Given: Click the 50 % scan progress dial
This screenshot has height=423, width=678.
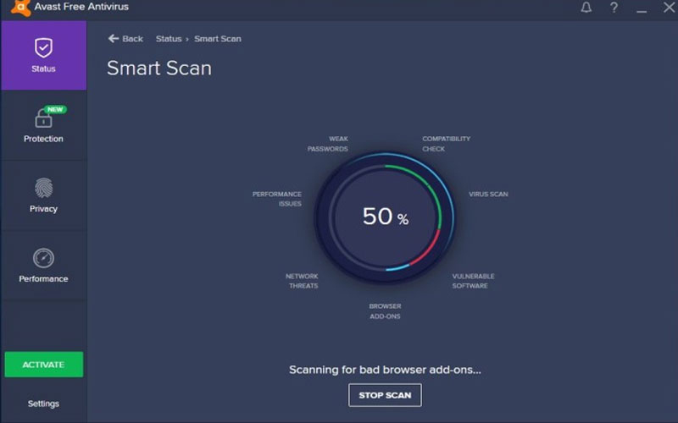Looking at the screenshot, I should pyautogui.click(x=385, y=217).
